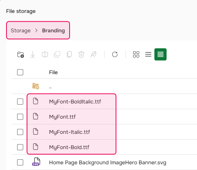
Task: Check the box for MyFont-Bold.ttf
Action: pyautogui.click(x=20, y=147)
